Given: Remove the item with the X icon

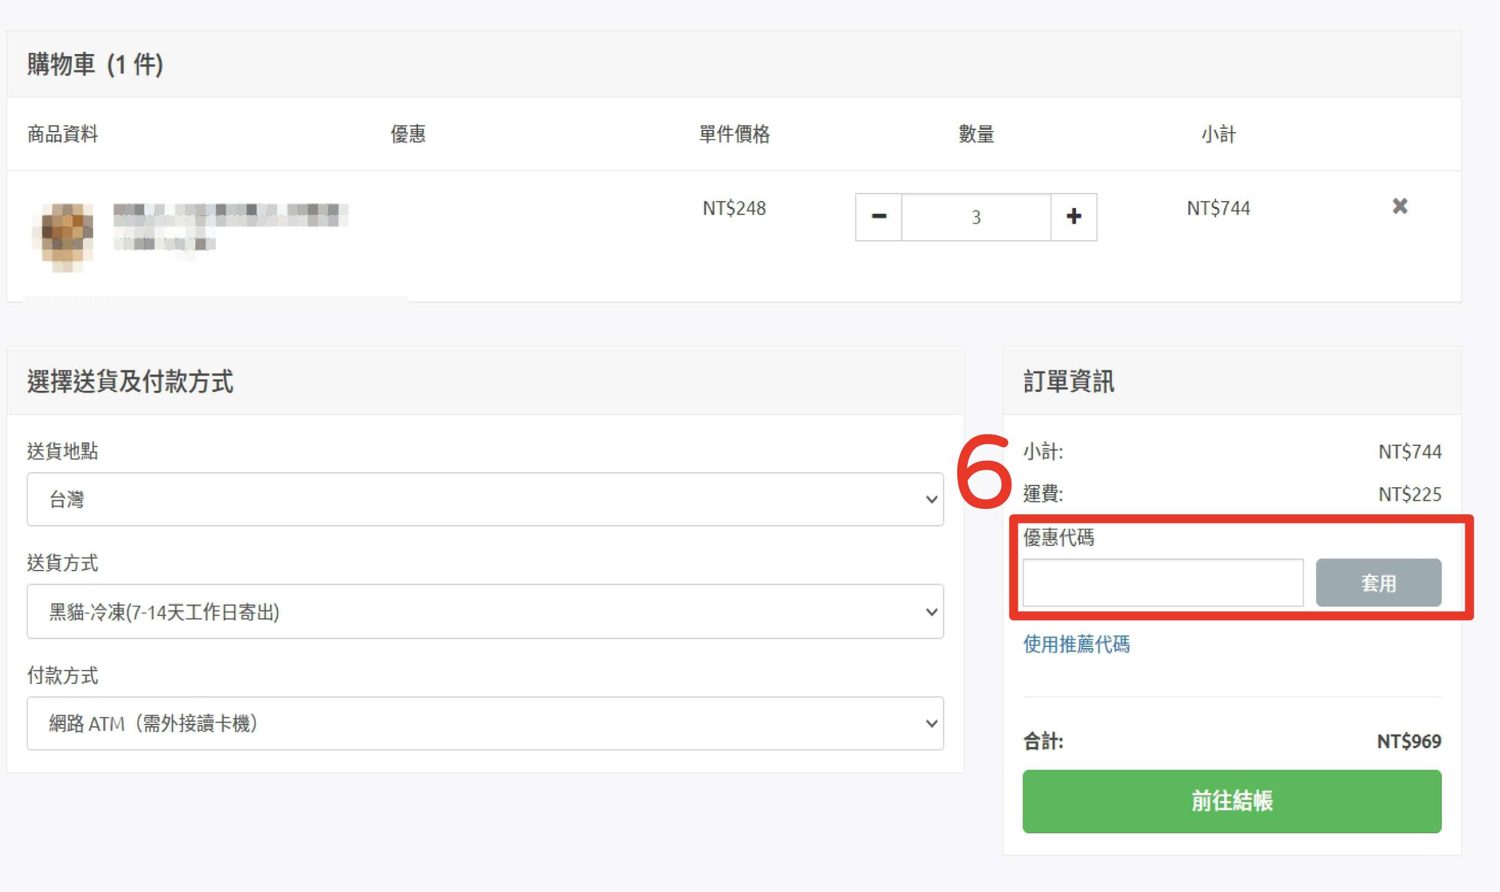Looking at the screenshot, I should (x=1399, y=207).
